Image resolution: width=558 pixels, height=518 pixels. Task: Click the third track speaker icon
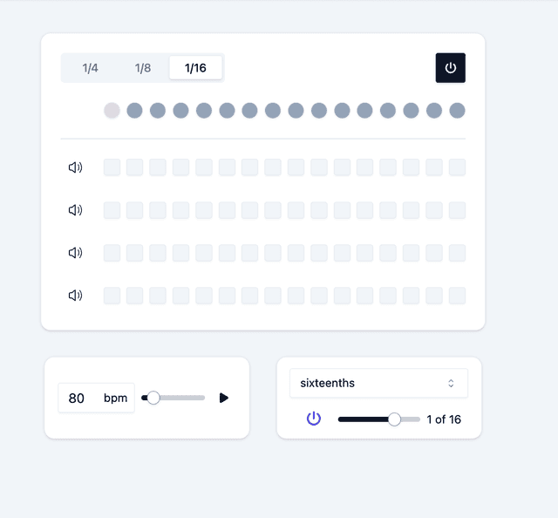(x=75, y=253)
